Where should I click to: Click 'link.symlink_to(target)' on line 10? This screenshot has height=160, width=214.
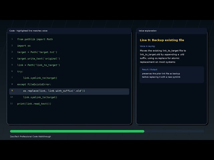(x=40, y=97)
